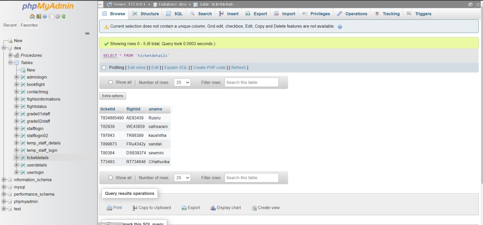Expand the test database node
Screen dimensions: 483x225
[x=4, y=209]
